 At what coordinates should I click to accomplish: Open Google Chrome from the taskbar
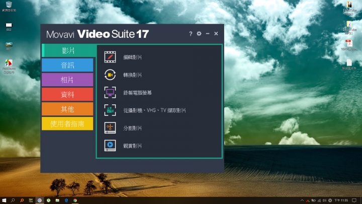[x=75, y=200]
